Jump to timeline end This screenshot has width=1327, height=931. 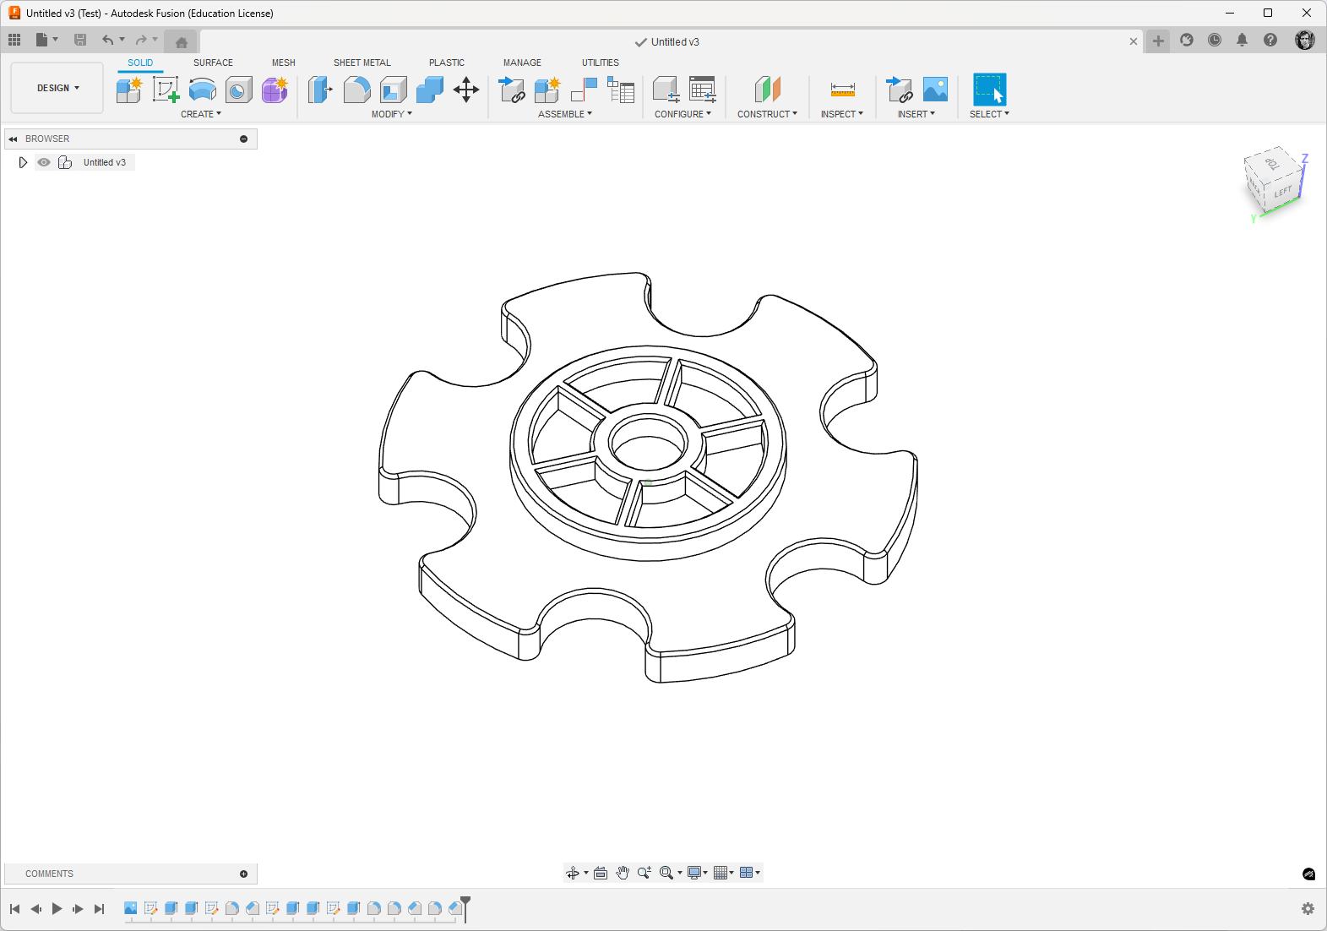click(x=99, y=909)
